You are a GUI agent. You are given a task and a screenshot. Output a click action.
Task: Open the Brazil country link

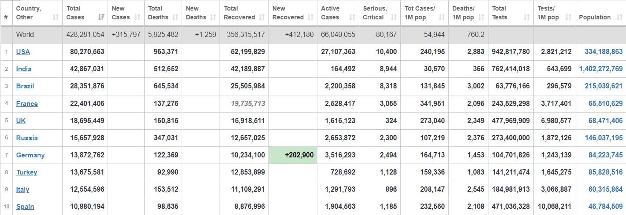(25, 86)
